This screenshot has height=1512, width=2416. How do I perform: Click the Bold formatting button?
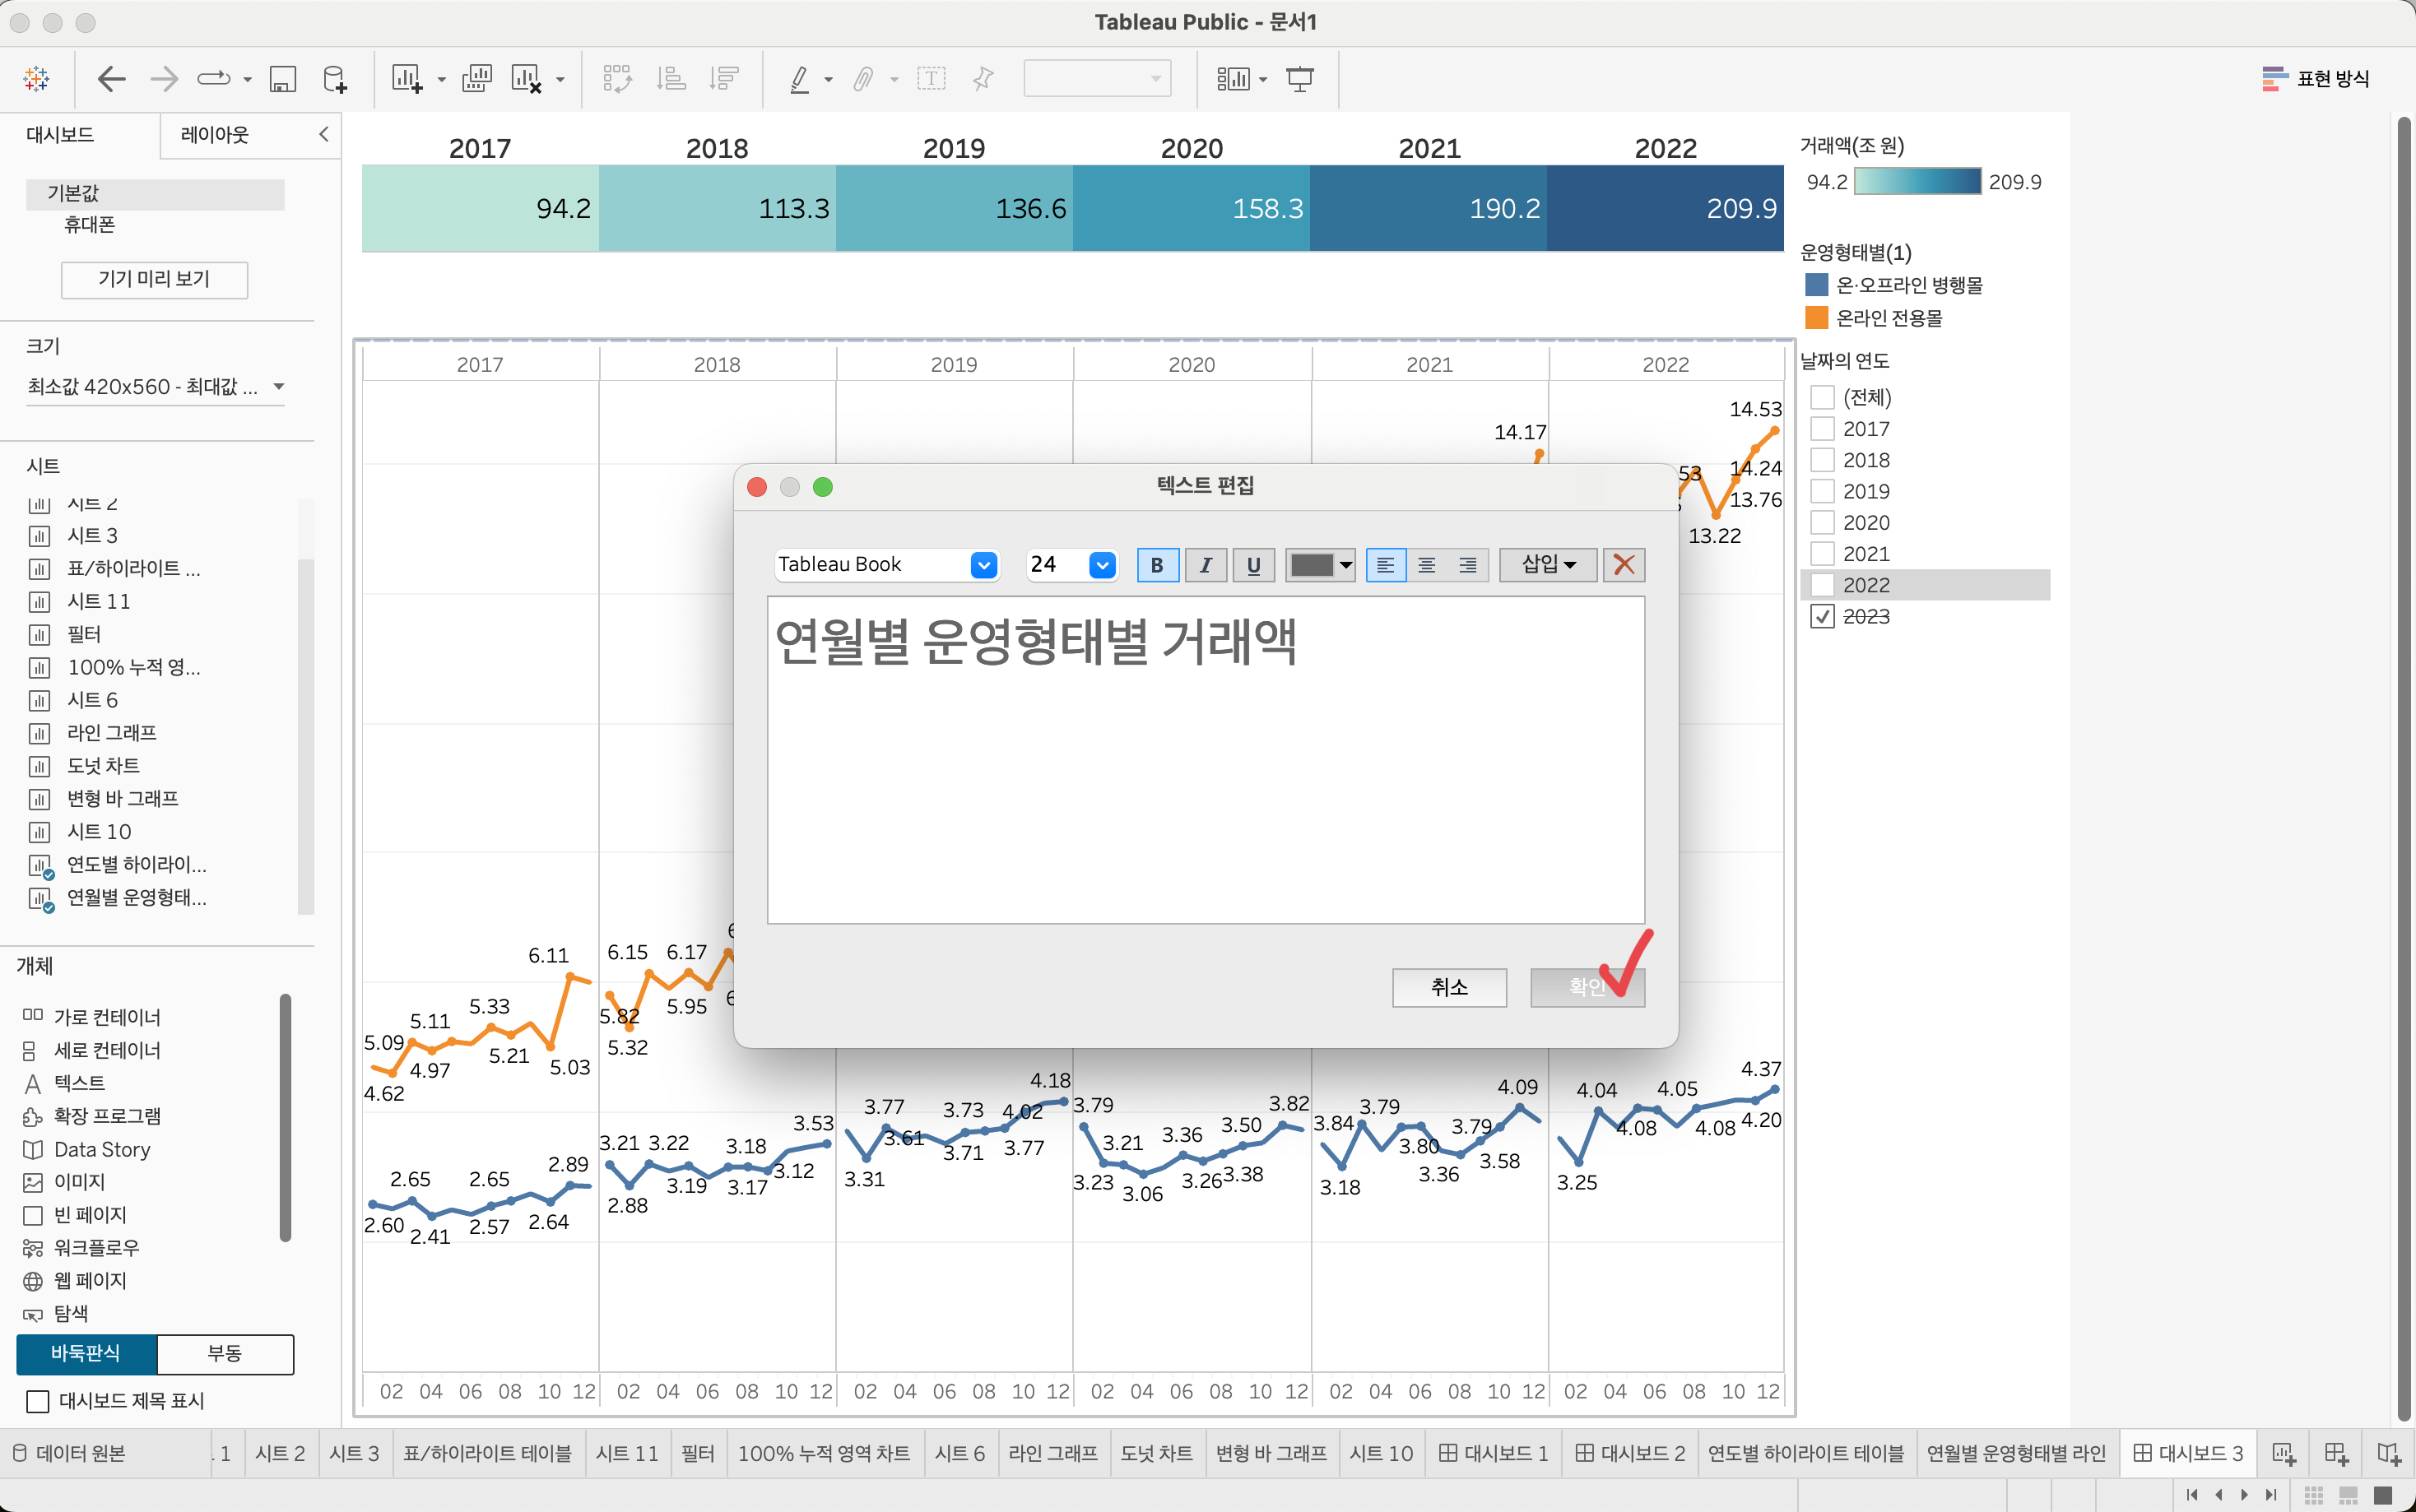pyautogui.click(x=1157, y=565)
